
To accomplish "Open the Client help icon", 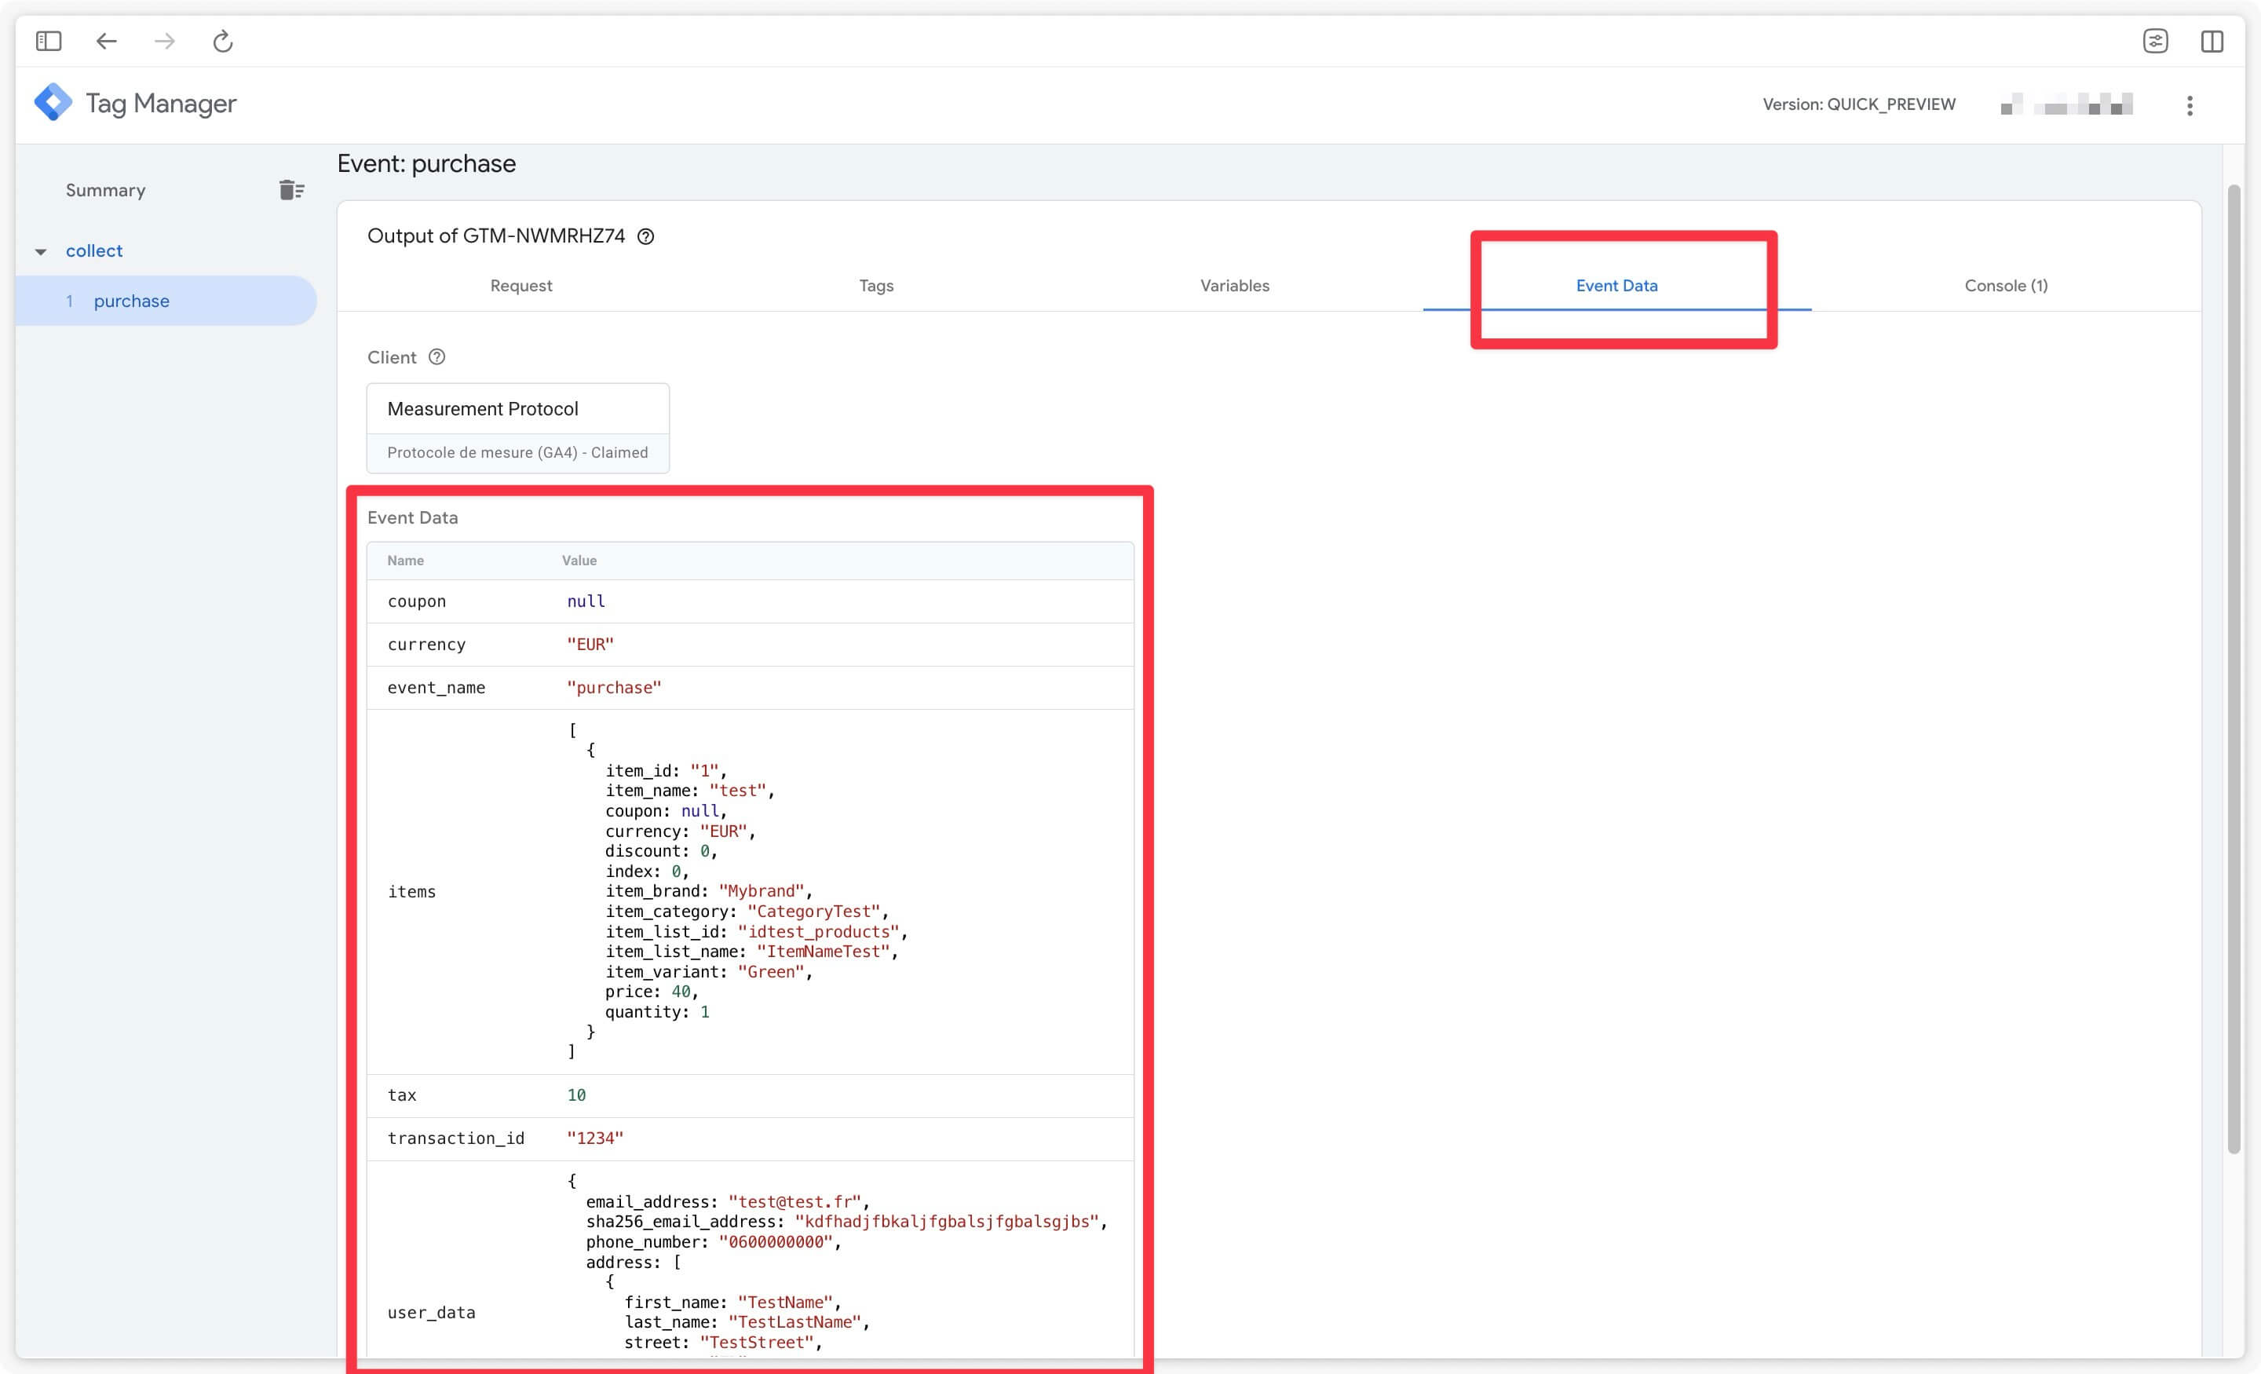I will coord(438,357).
